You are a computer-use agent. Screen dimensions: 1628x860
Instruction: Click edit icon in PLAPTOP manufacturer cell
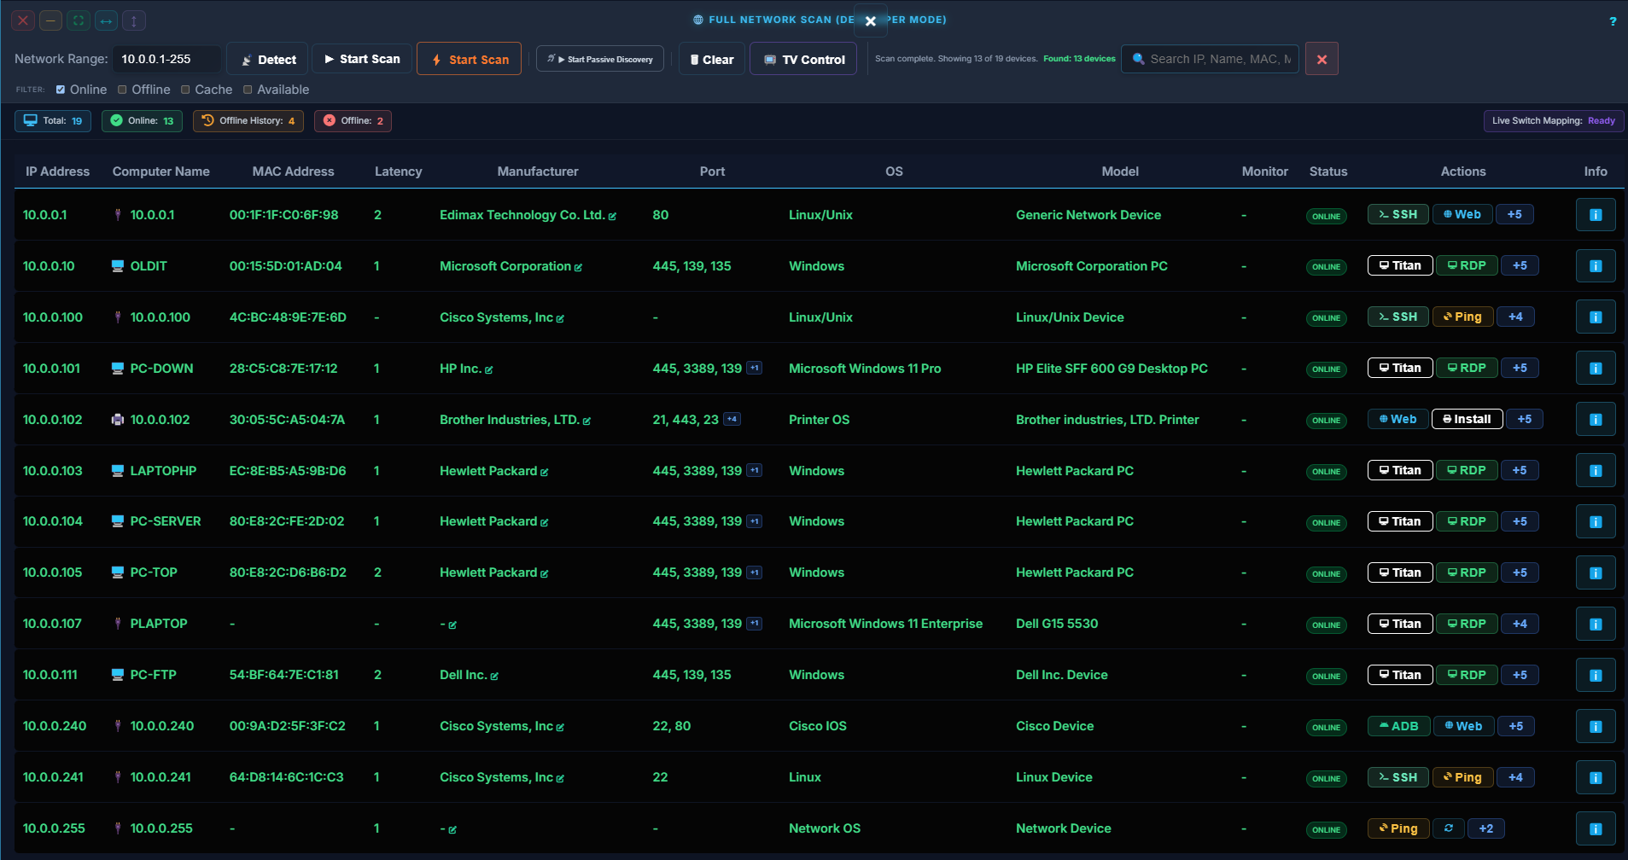[452, 625]
